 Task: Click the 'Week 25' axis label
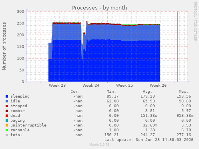tap(125, 86)
